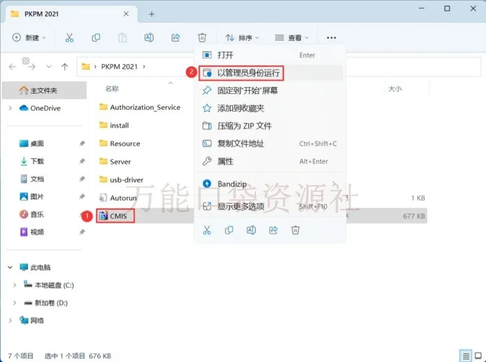Choose 以管理员身份运行 in context menu
Screen dimensions: 486x362
tap(270, 73)
